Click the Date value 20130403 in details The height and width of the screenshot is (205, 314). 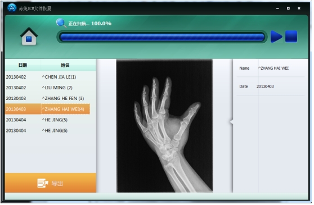point(265,86)
